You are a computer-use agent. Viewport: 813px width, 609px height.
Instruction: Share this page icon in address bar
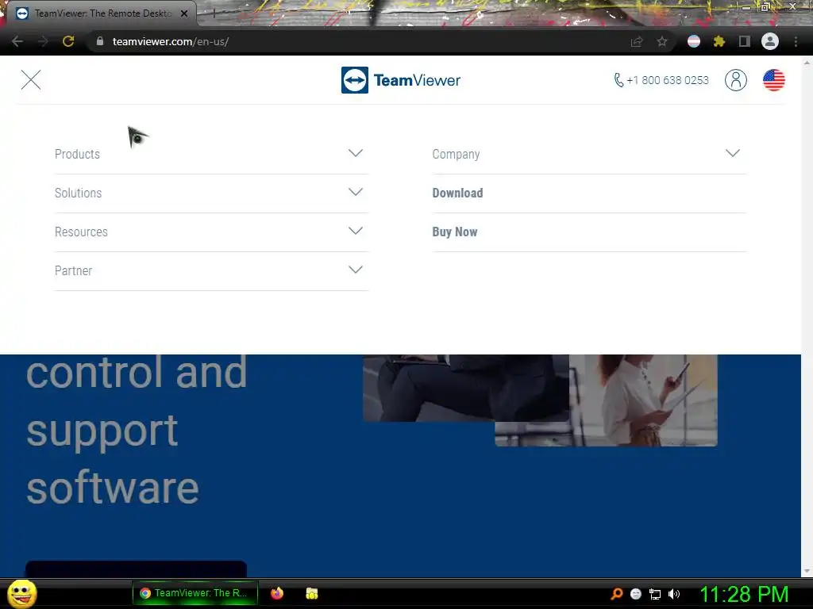637,41
